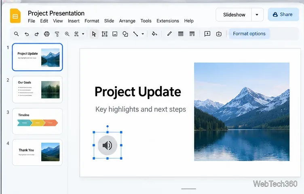The image size is (304, 194).
Task: Activate the paint format tool
Action: pyautogui.click(x=57, y=34)
